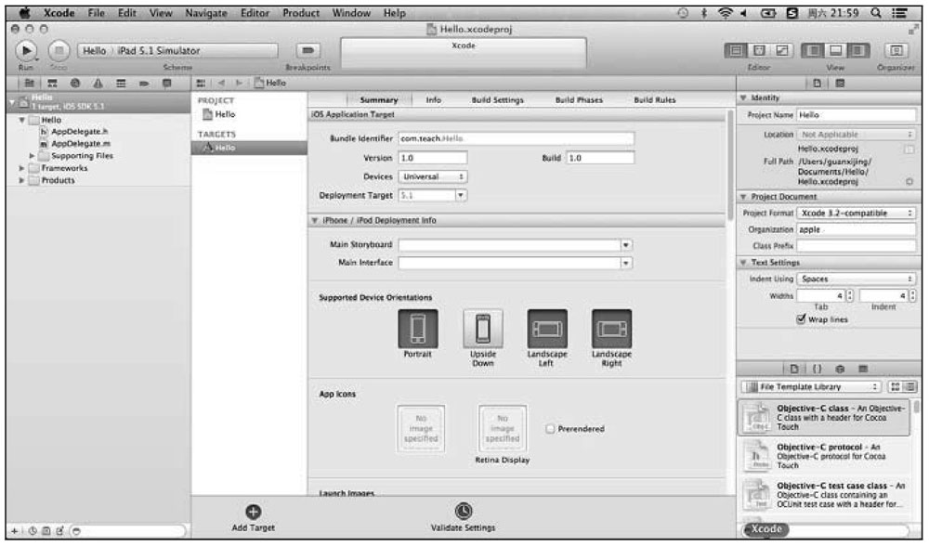929x546 pixels.
Task: Toggle the Utilities pane view button
Action: (x=857, y=51)
